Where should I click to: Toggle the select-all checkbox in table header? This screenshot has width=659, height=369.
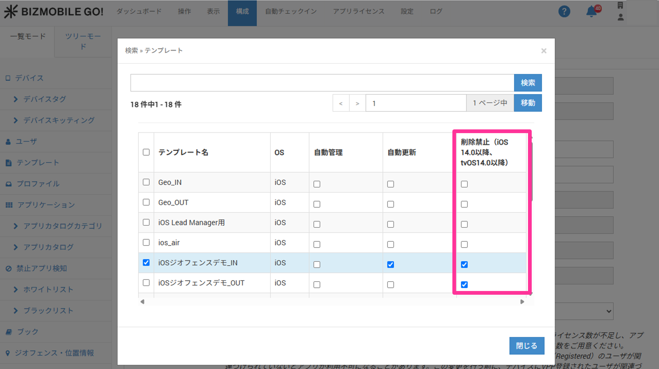tap(146, 152)
